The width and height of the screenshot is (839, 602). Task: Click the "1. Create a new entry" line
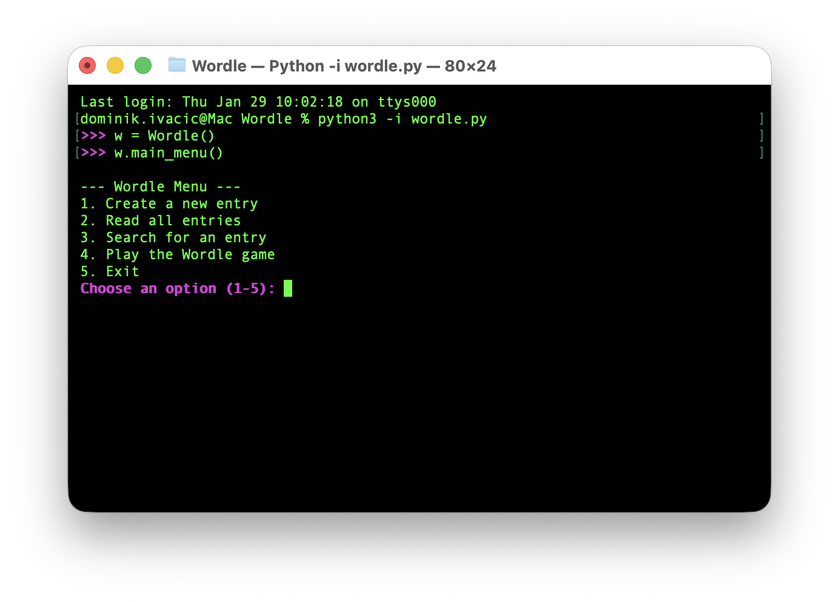tap(169, 203)
